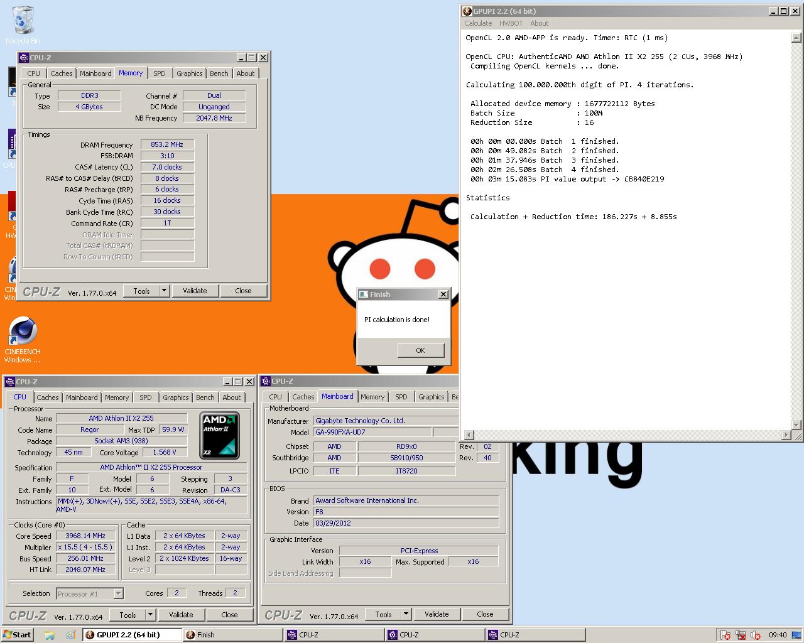Open Tools dropdown arrow in Memory CPU-Z window
Image resolution: width=804 pixels, height=643 pixels.
click(164, 291)
